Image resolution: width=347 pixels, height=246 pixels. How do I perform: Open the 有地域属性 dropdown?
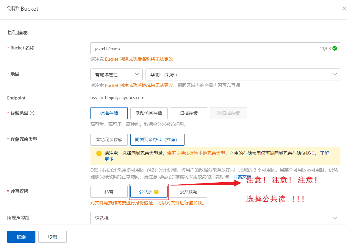tap(116, 74)
